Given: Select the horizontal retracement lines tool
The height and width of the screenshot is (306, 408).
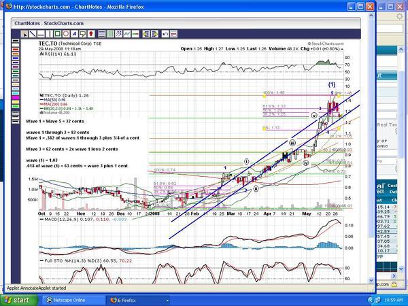Looking at the screenshot, I should (102, 34).
